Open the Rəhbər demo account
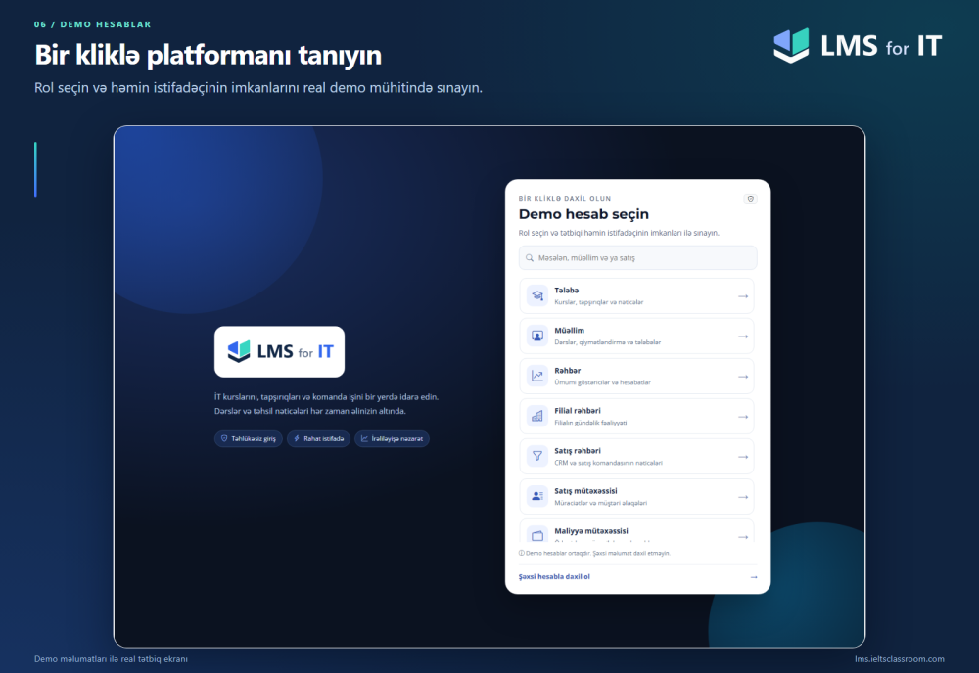979x673 pixels. point(636,376)
